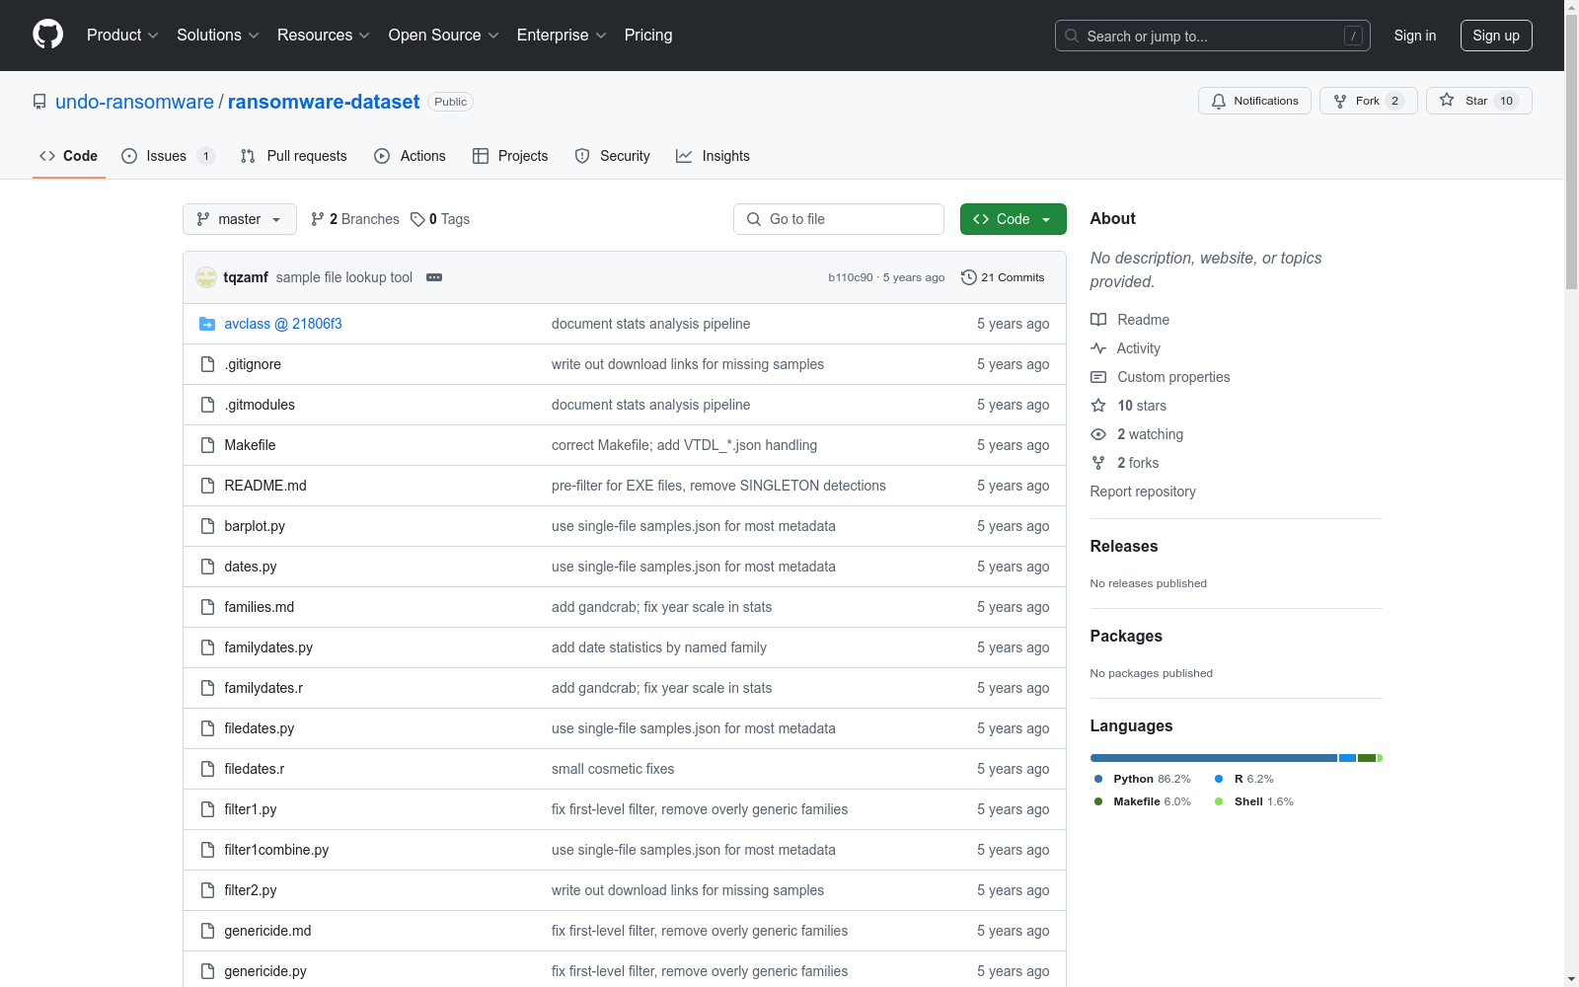This screenshot has height=987, width=1579.
Task: Click the branch icon beside 2 Branches
Action: click(317, 219)
